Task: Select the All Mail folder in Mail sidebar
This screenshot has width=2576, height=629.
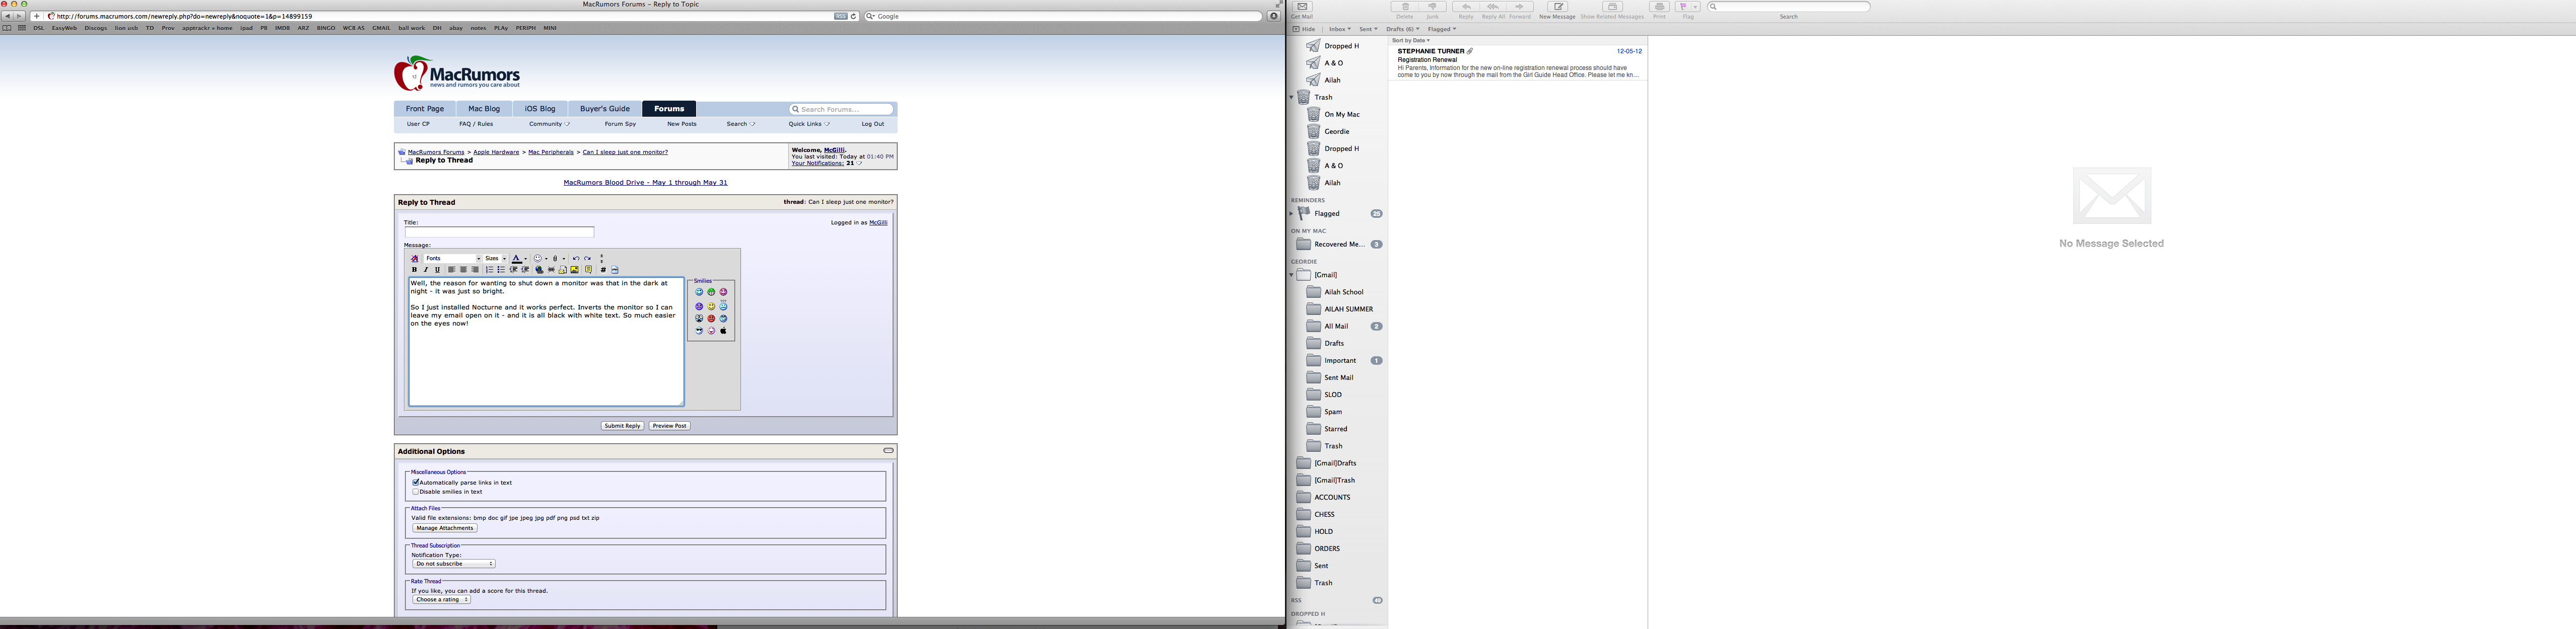Action: (1336, 327)
